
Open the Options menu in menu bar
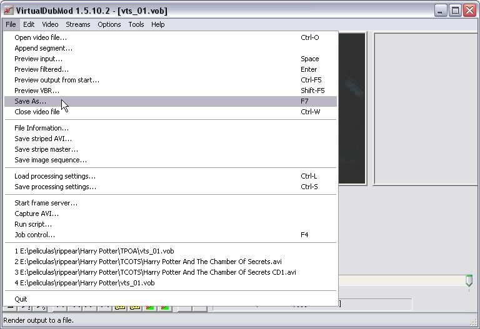coord(109,24)
